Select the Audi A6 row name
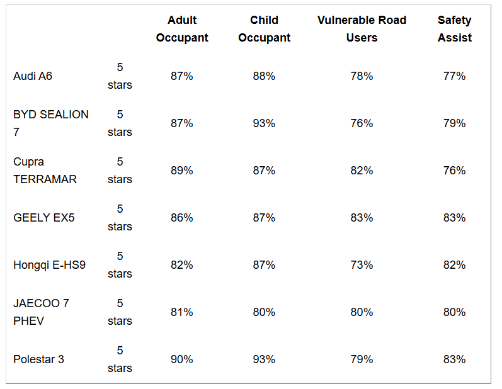The image size is (502, 389). (x=33, y=76)
